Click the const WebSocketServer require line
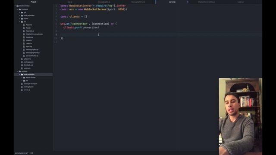 click(x=93, y=6)
